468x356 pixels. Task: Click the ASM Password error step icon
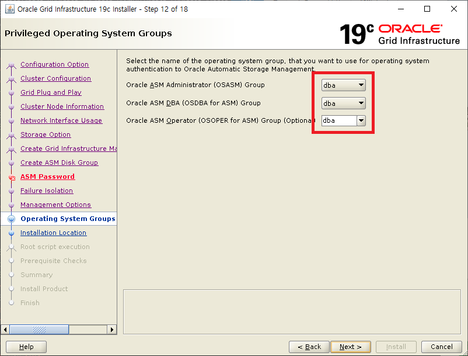tap(12, 178)
